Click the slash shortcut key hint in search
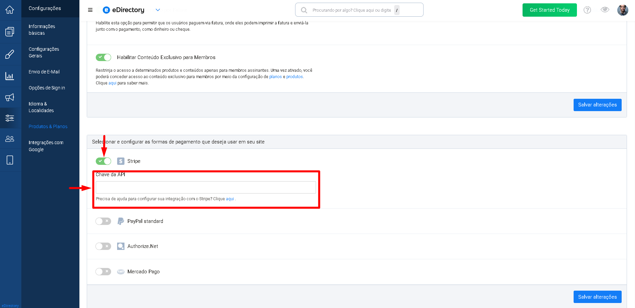The height and width of the screenshot is (308, 635). (397, 10)
